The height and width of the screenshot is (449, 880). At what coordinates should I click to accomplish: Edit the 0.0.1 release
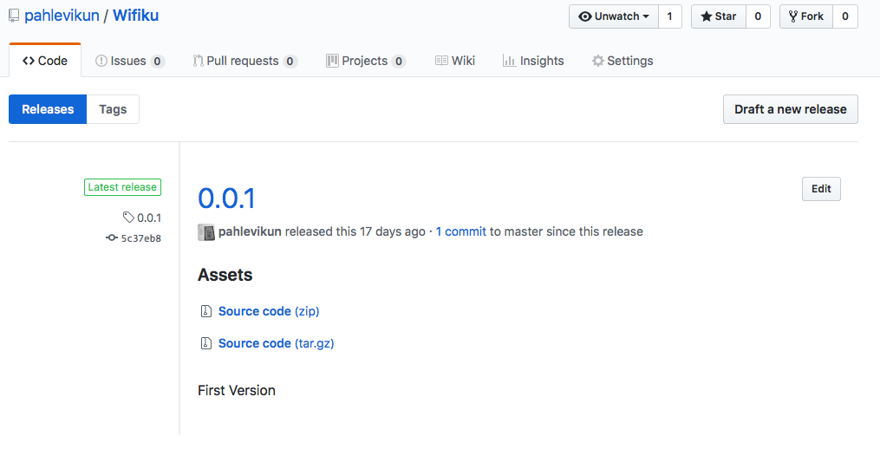(x=821, y=189)
